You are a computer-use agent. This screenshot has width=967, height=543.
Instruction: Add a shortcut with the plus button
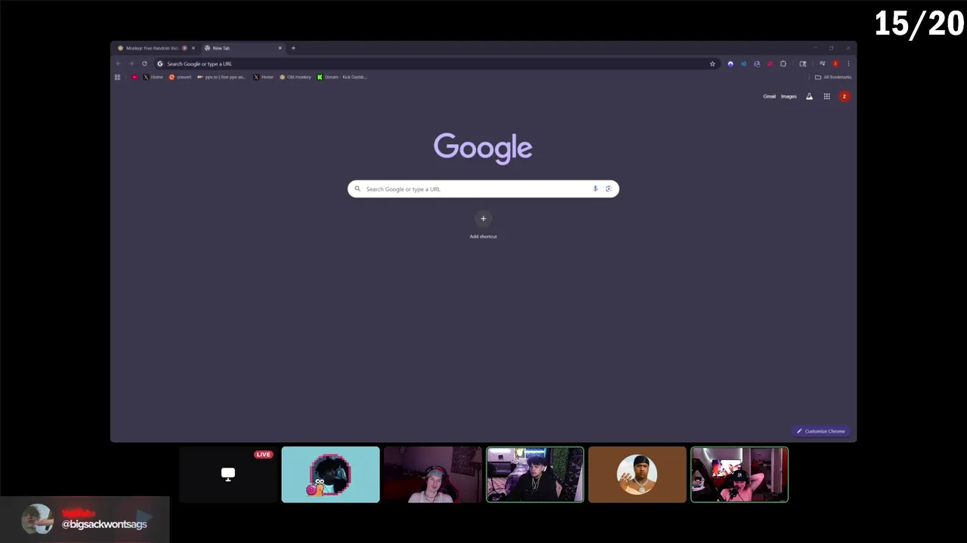(483, 219)
